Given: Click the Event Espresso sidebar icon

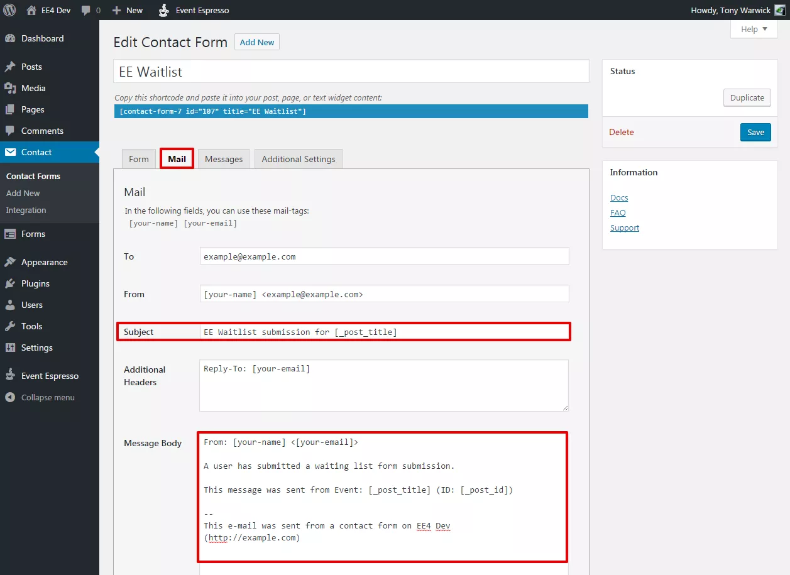Looking at the screenshot, I should [x=10, y=375].
